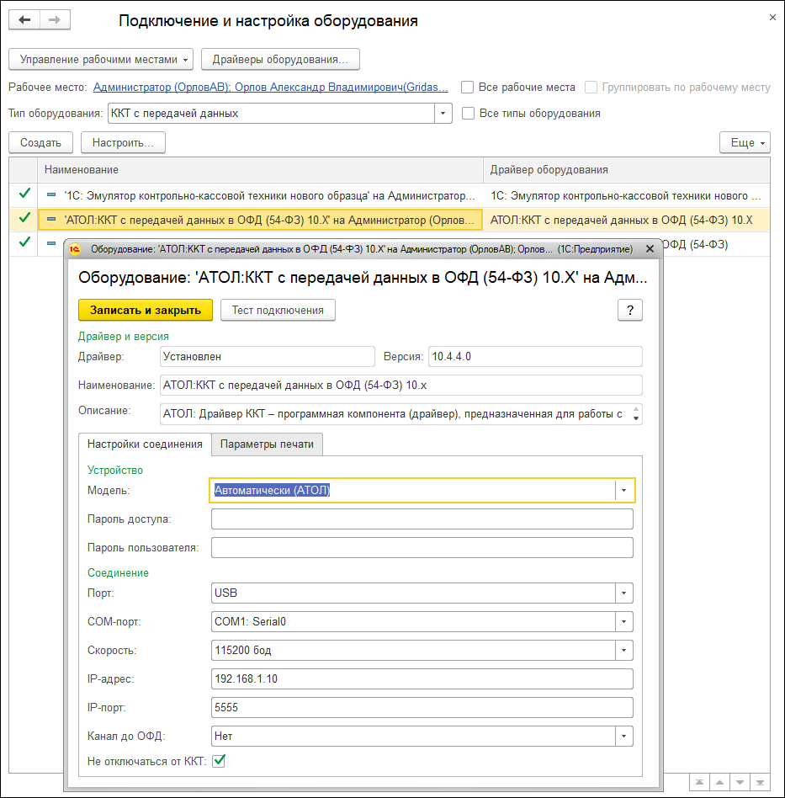Expand the COM-порт dropdown arrow
Viewport: 785px width, 798px height.
(x=623, y=621)
